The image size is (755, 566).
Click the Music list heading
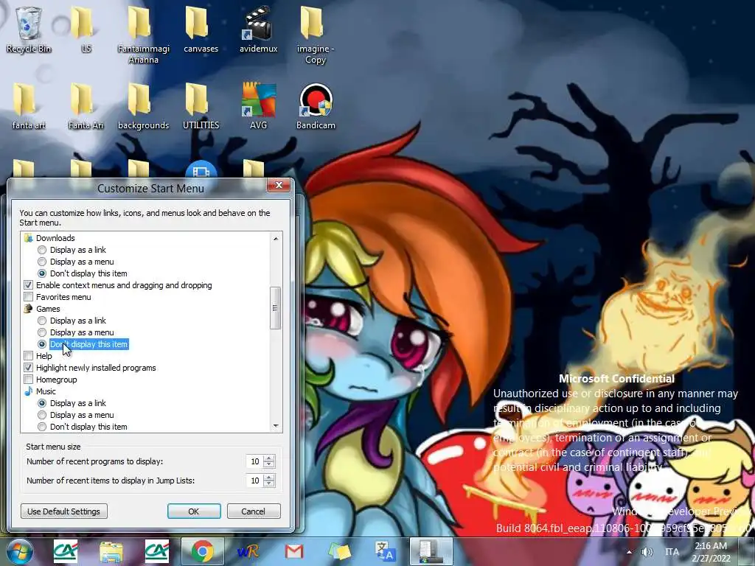(x=46, y=391)
